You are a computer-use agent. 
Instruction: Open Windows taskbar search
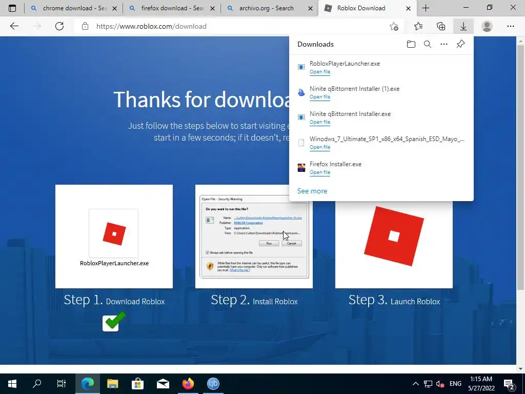coord(37,384)
